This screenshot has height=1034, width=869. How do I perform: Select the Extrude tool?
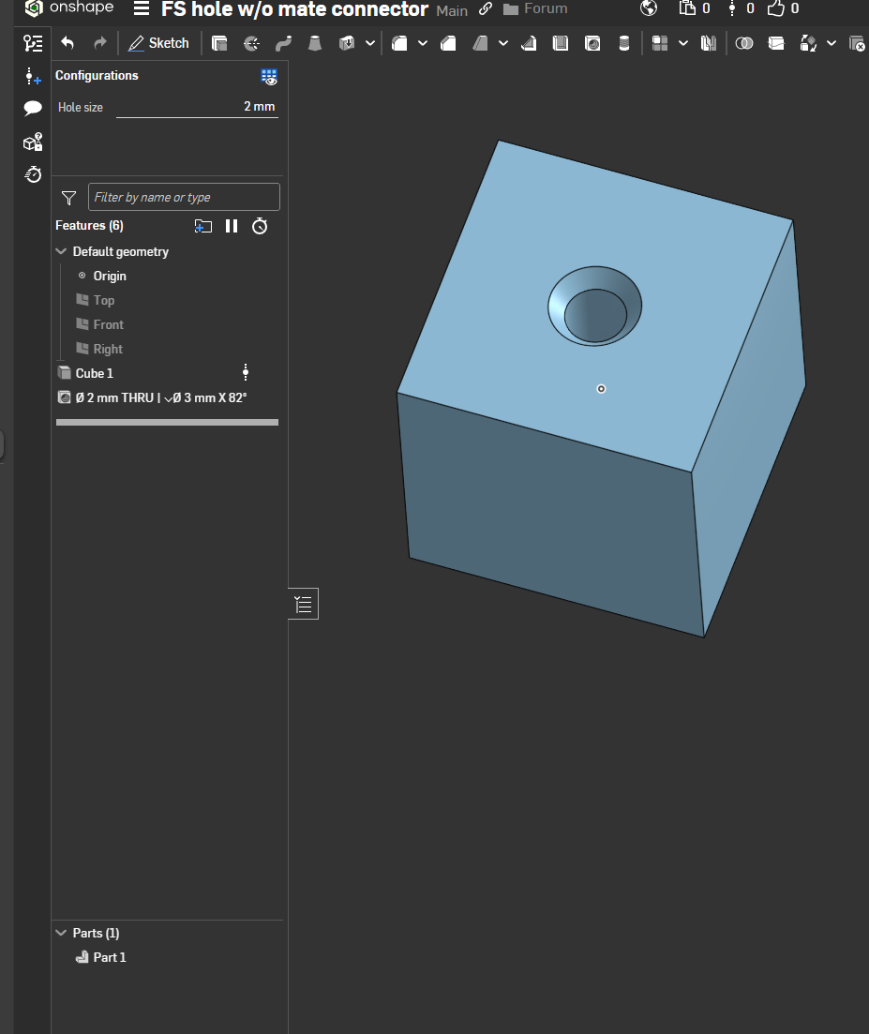tap(219, 43)
